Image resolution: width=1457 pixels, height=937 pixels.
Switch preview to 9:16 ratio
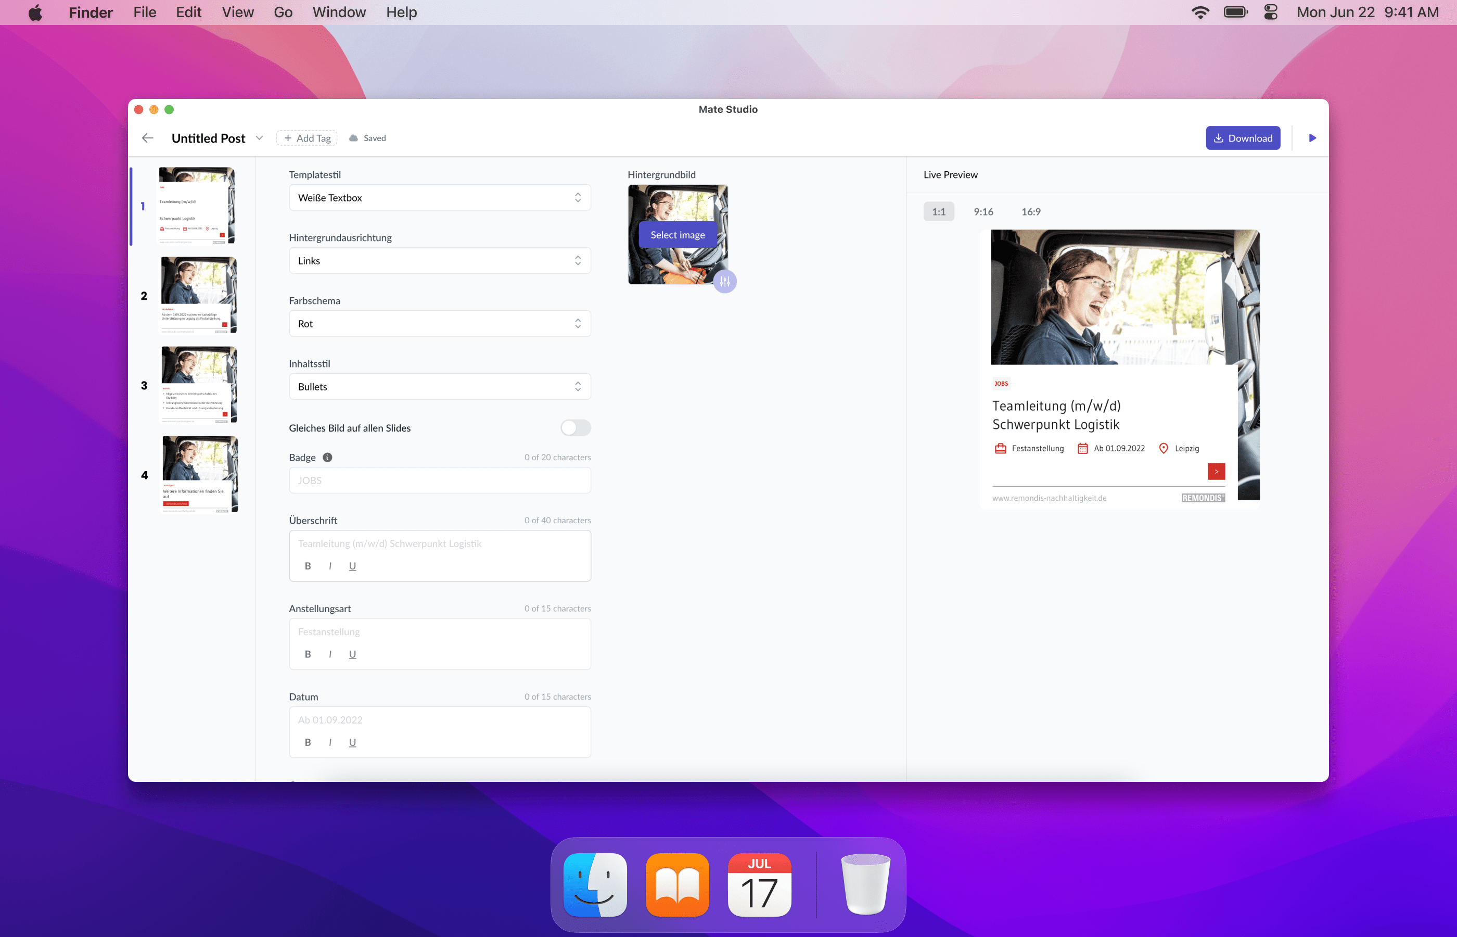click(x=983, y=212)
